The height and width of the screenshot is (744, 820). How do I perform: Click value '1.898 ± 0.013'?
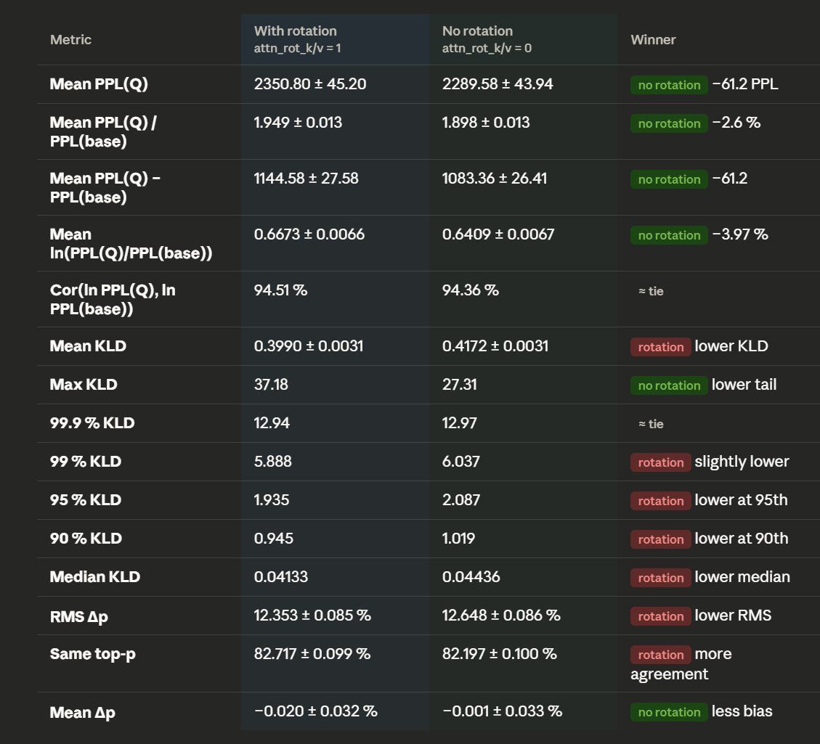(486, 122)
